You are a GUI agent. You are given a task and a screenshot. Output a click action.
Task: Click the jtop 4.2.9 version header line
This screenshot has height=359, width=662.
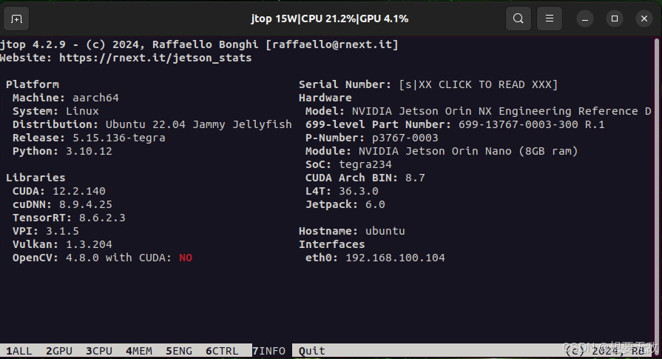point(199,44)
